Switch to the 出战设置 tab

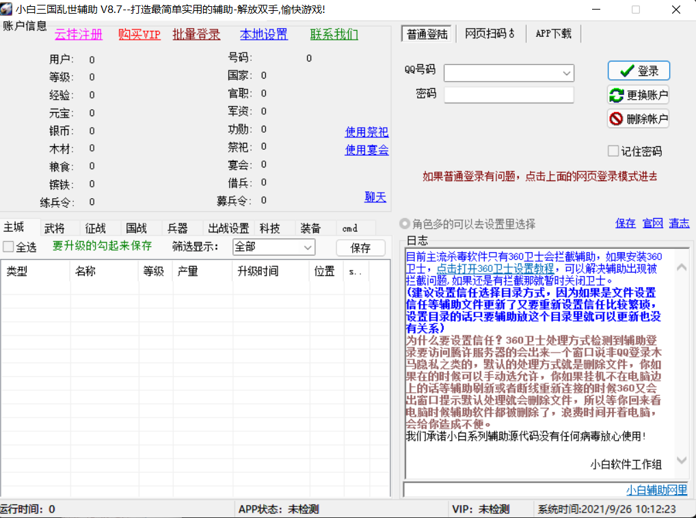tap(228, 228)
